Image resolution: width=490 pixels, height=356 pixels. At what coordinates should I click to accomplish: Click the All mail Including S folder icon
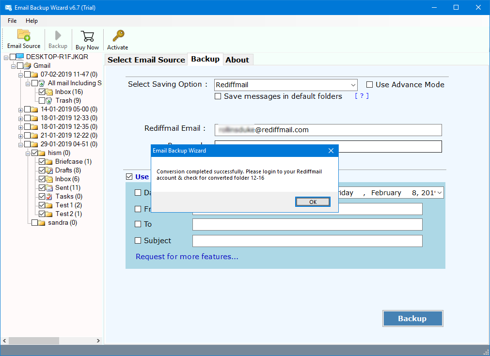pos(42,83)
